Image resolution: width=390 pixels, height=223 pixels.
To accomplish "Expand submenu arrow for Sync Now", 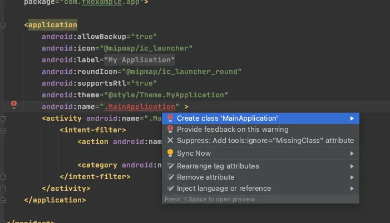I will click(352, 153).
